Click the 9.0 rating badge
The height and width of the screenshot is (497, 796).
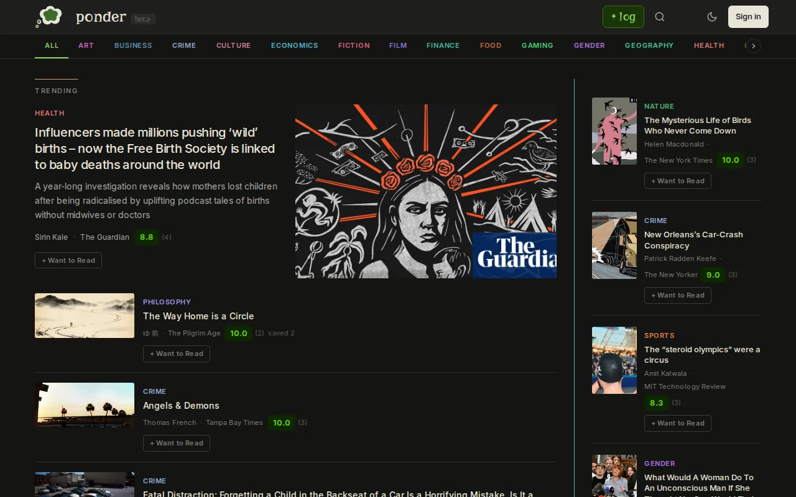(x=713, y=275)
